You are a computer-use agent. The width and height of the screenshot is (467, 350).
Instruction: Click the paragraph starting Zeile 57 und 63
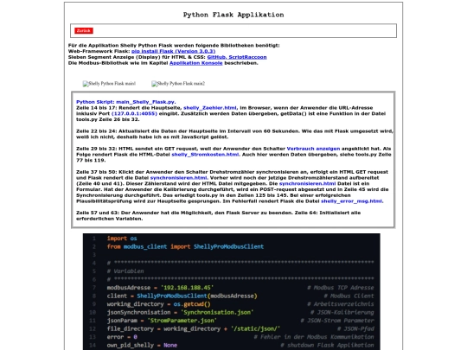pos(218,216)
